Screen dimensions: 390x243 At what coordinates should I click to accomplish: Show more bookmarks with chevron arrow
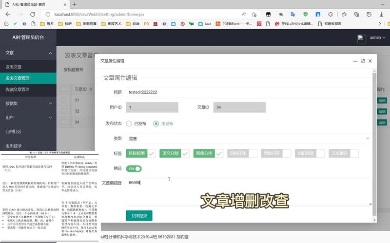click(380, 24)
